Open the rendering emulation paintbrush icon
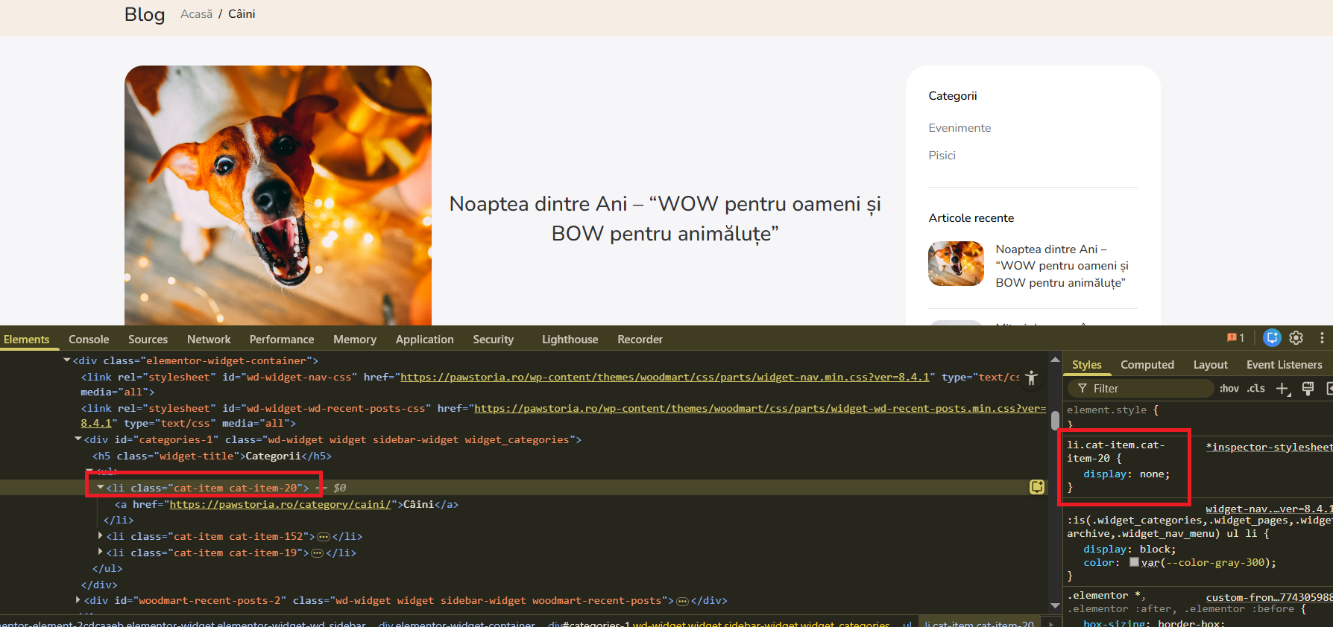The image size is (1333, 627). coord(1308,388)
